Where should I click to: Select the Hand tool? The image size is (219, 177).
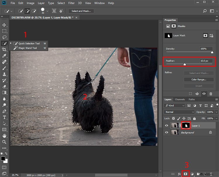click(4, 135)
